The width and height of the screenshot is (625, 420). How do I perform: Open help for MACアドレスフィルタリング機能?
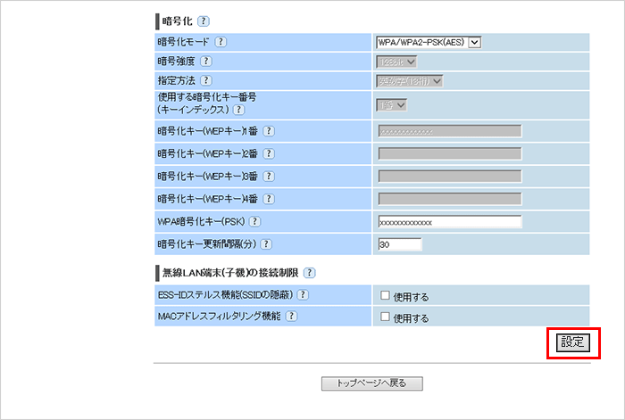coord(291,316)
